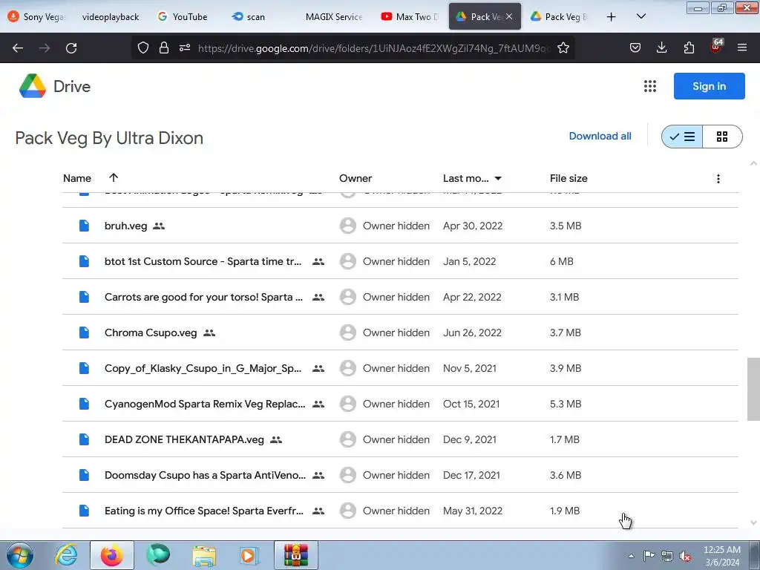
Task: Click the owner avatar in the Carrots row
Action: click(x=347, y=297)
